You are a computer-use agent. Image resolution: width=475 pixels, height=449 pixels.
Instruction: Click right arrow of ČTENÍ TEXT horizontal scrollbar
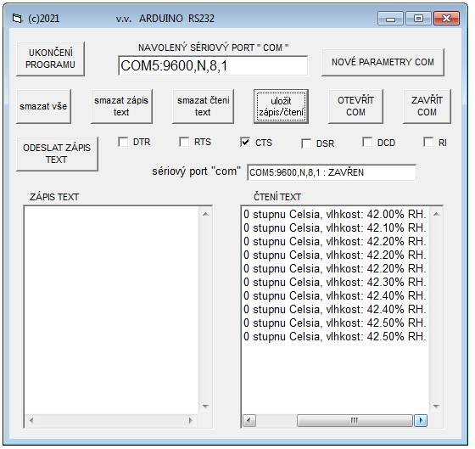(421, 420)
